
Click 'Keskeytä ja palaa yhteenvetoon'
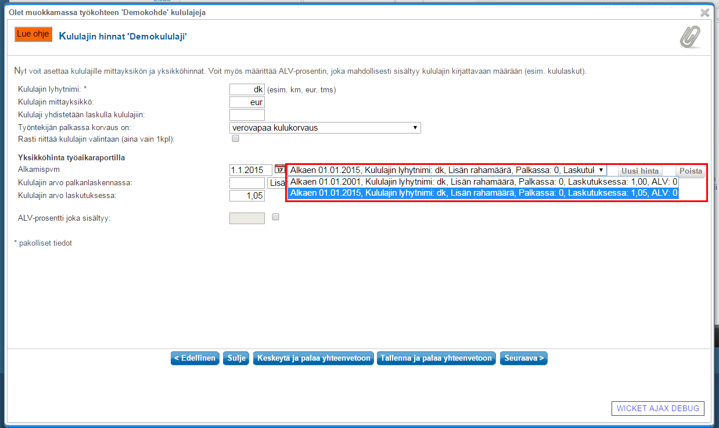click(314, 358)
